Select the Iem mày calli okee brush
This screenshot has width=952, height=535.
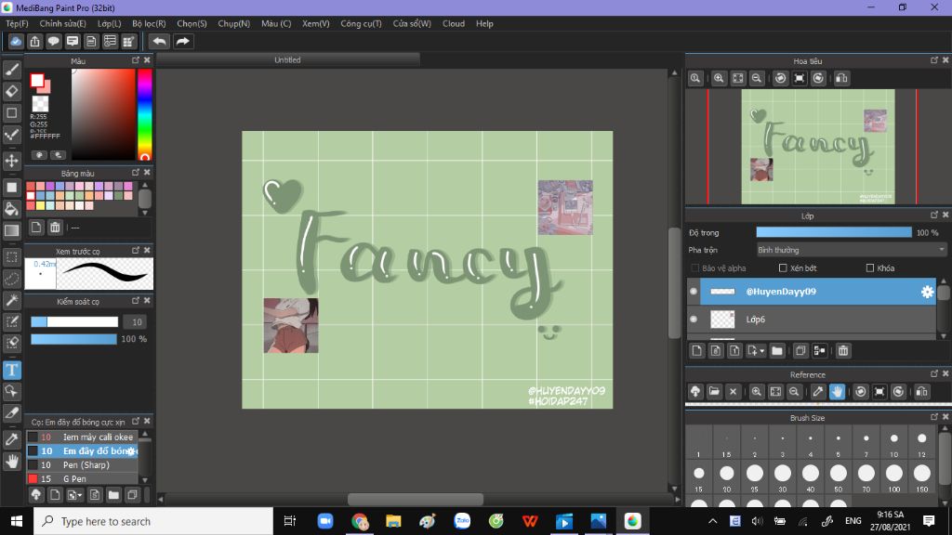pyautogui.click(x=83, y=437)
